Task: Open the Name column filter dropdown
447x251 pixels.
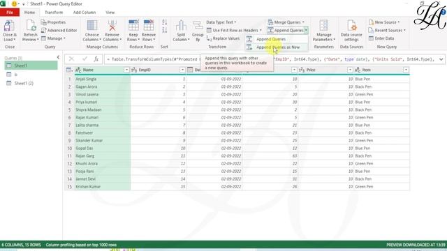Action: coord(126,70)
